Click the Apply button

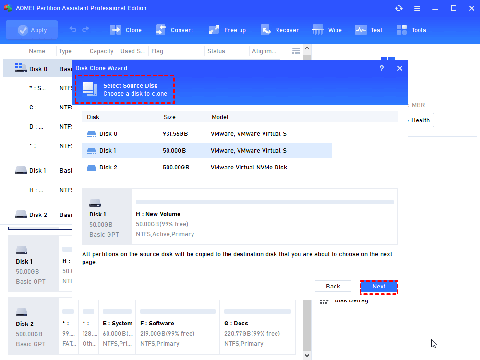[x=32, y=30]
